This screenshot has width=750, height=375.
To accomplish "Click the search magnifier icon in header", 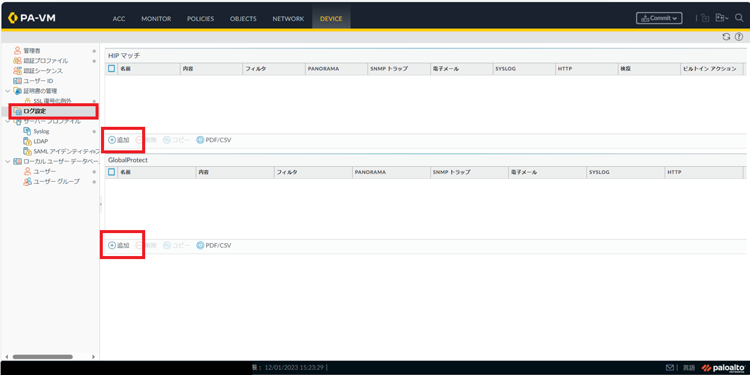I will point(739,18).
